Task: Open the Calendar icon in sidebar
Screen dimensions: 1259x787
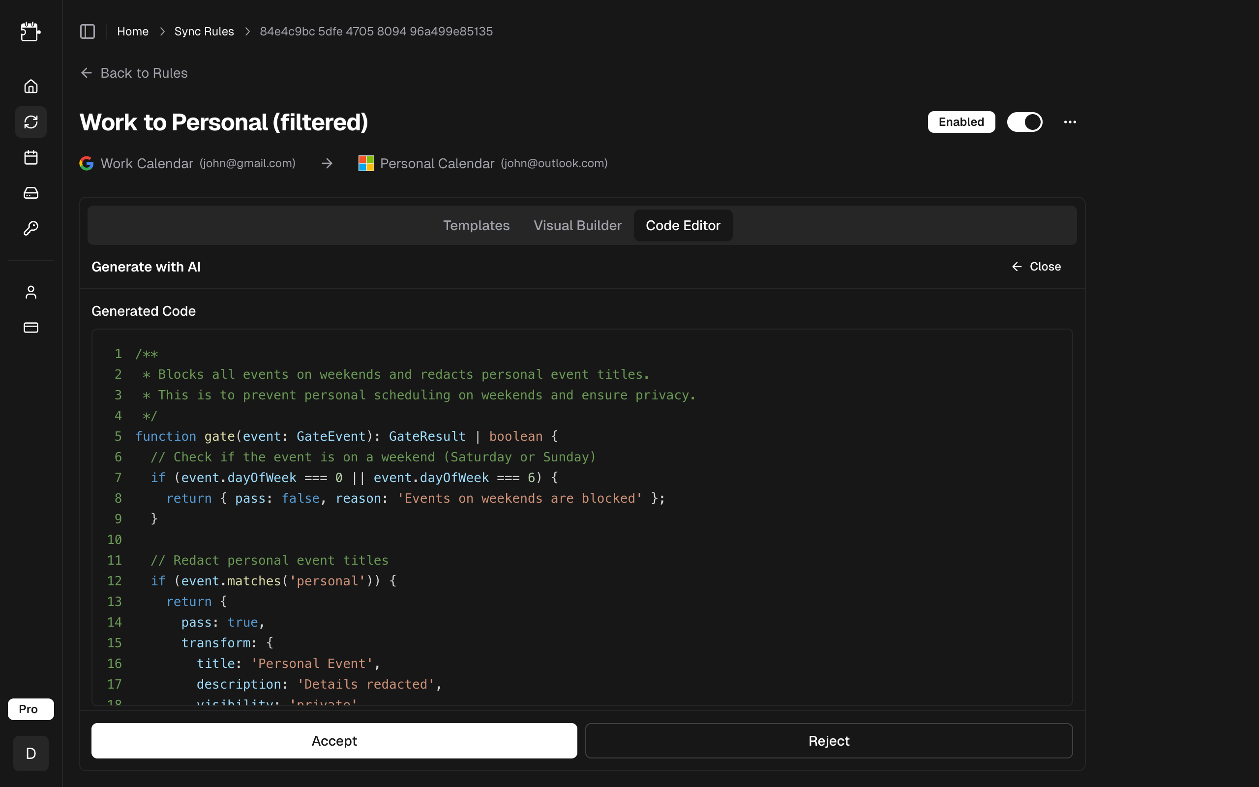Action: click(30, 157)
